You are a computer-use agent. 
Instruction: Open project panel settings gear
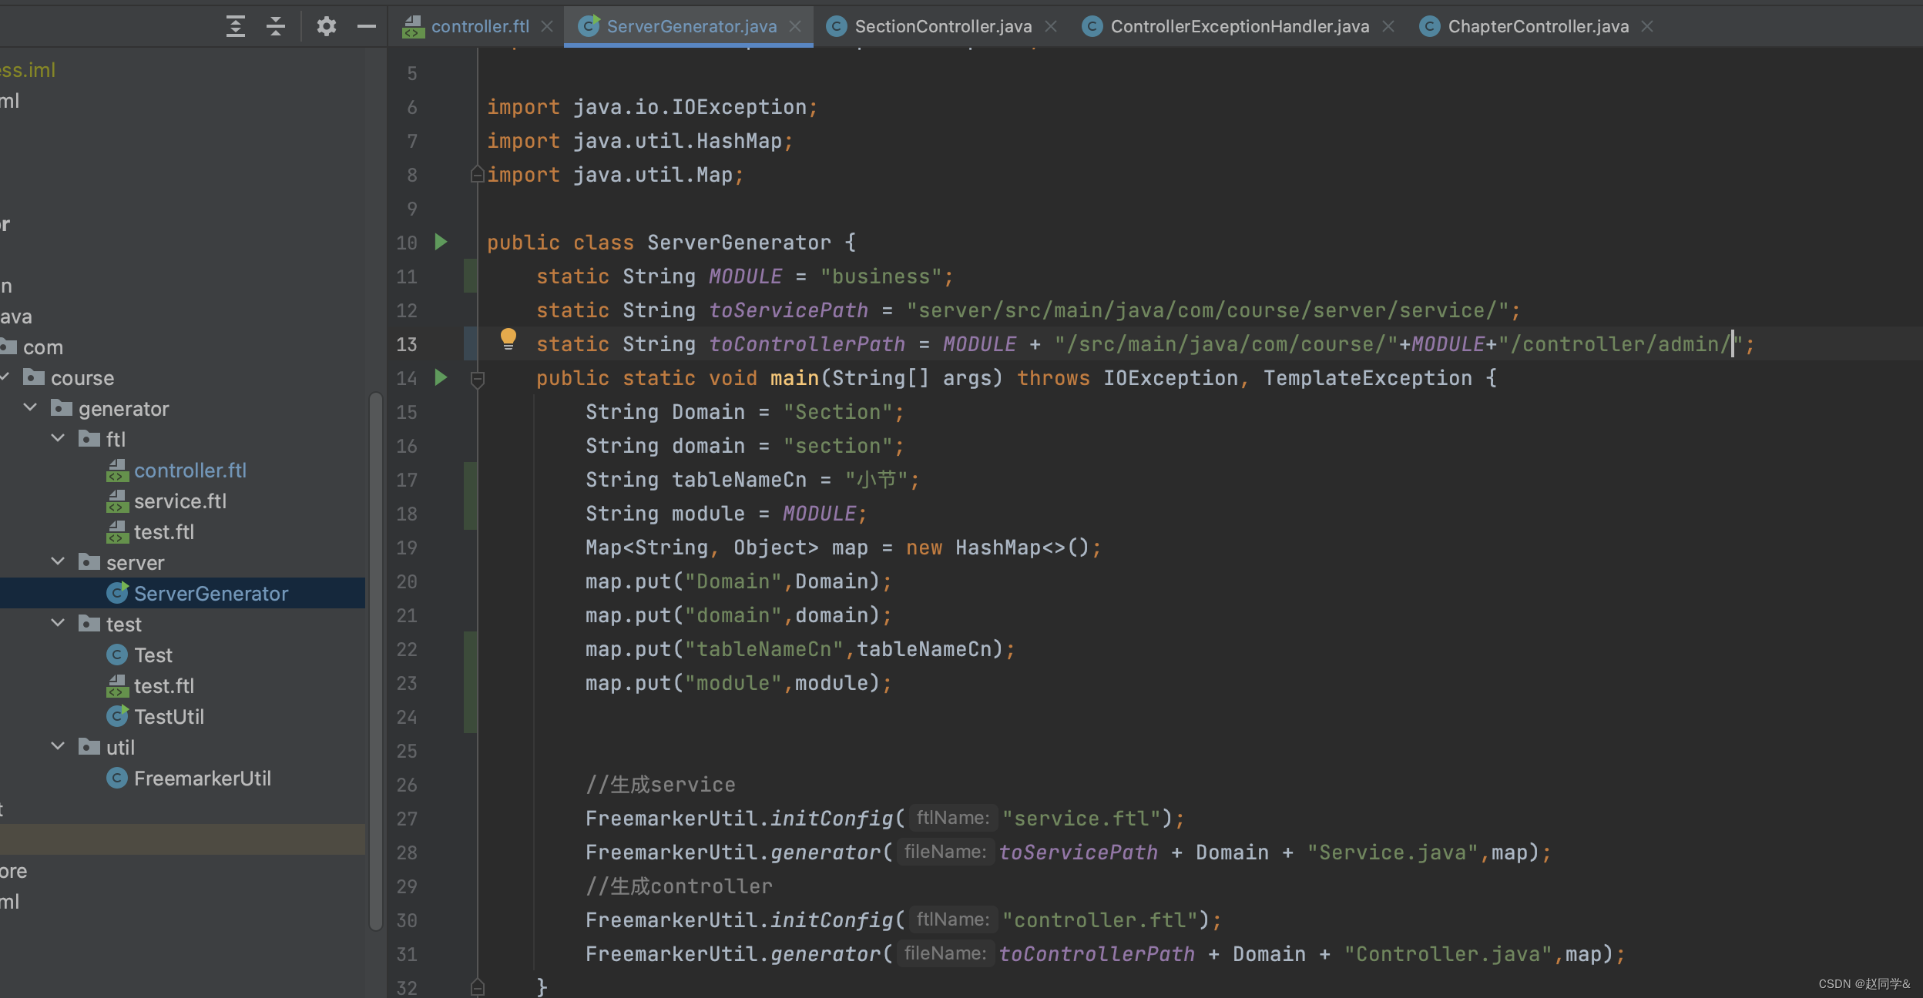(327, 26)
